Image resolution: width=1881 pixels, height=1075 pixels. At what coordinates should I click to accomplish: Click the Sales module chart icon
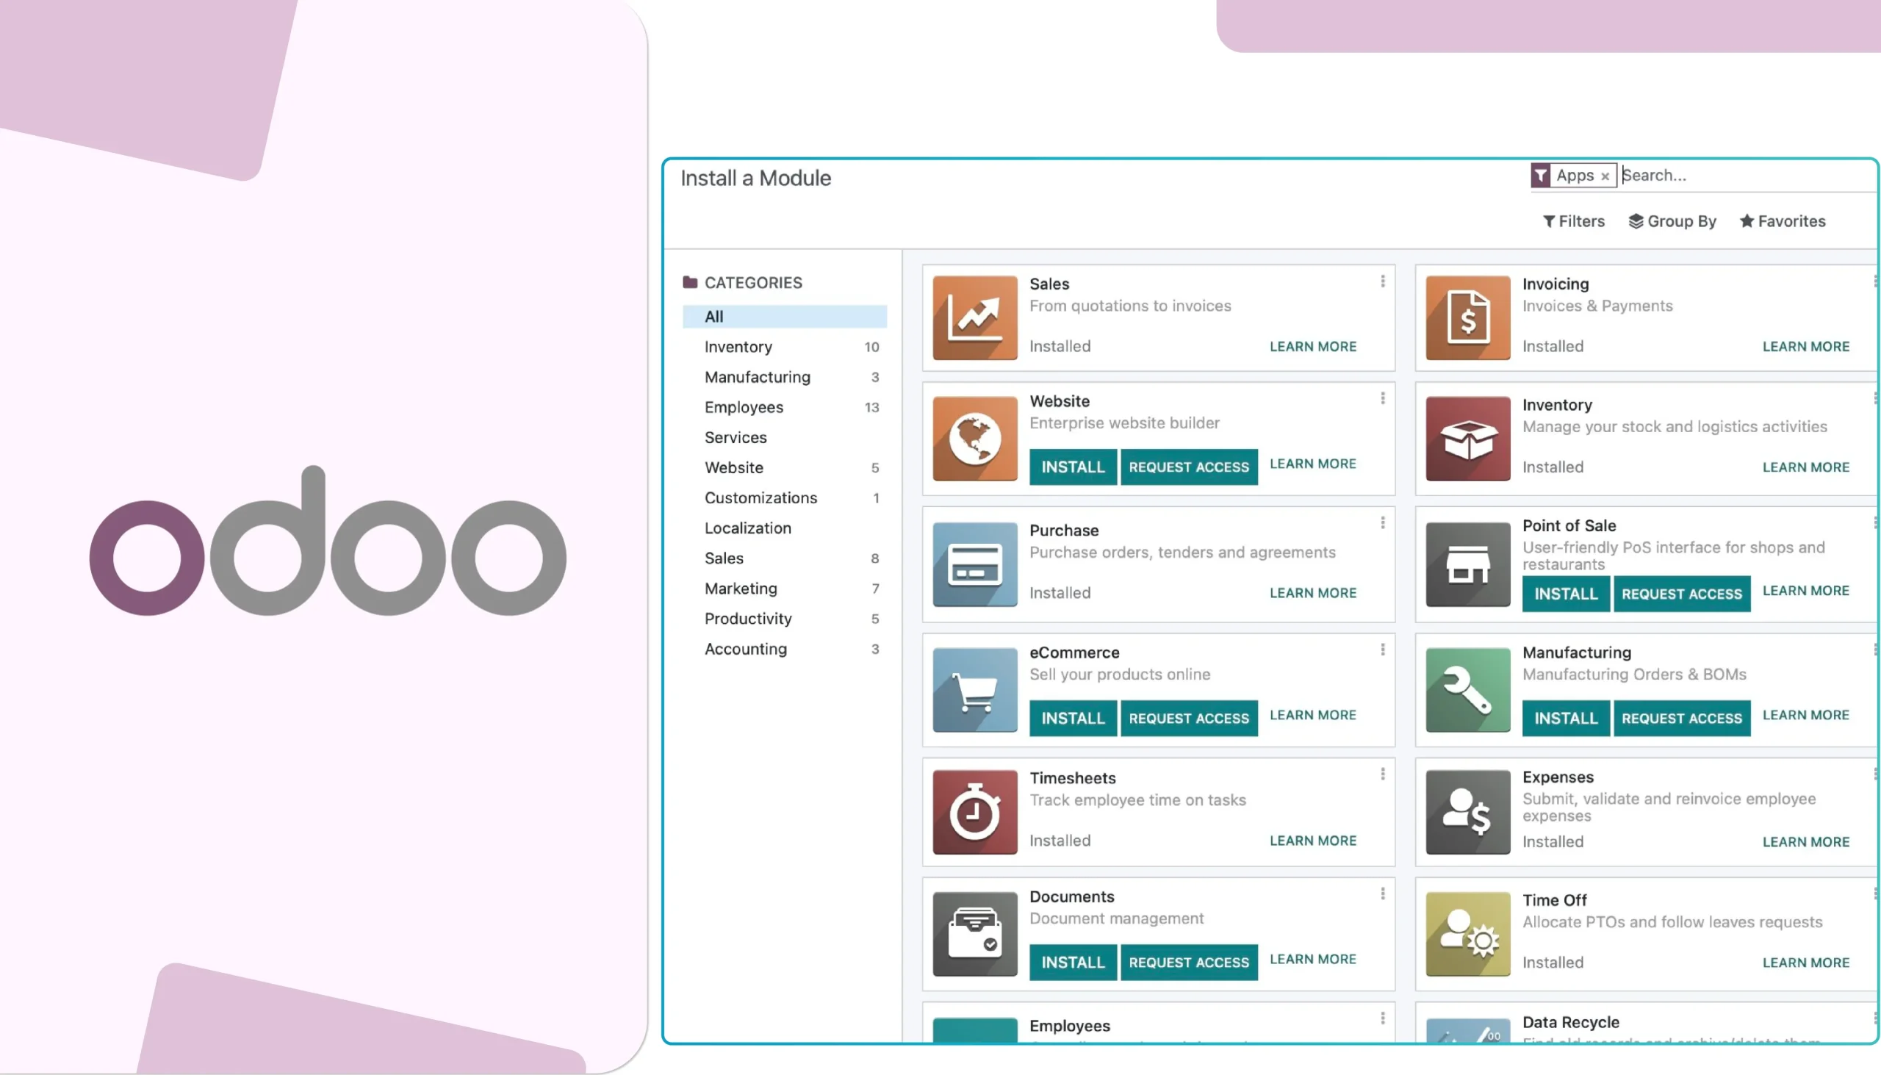point(974,317)
